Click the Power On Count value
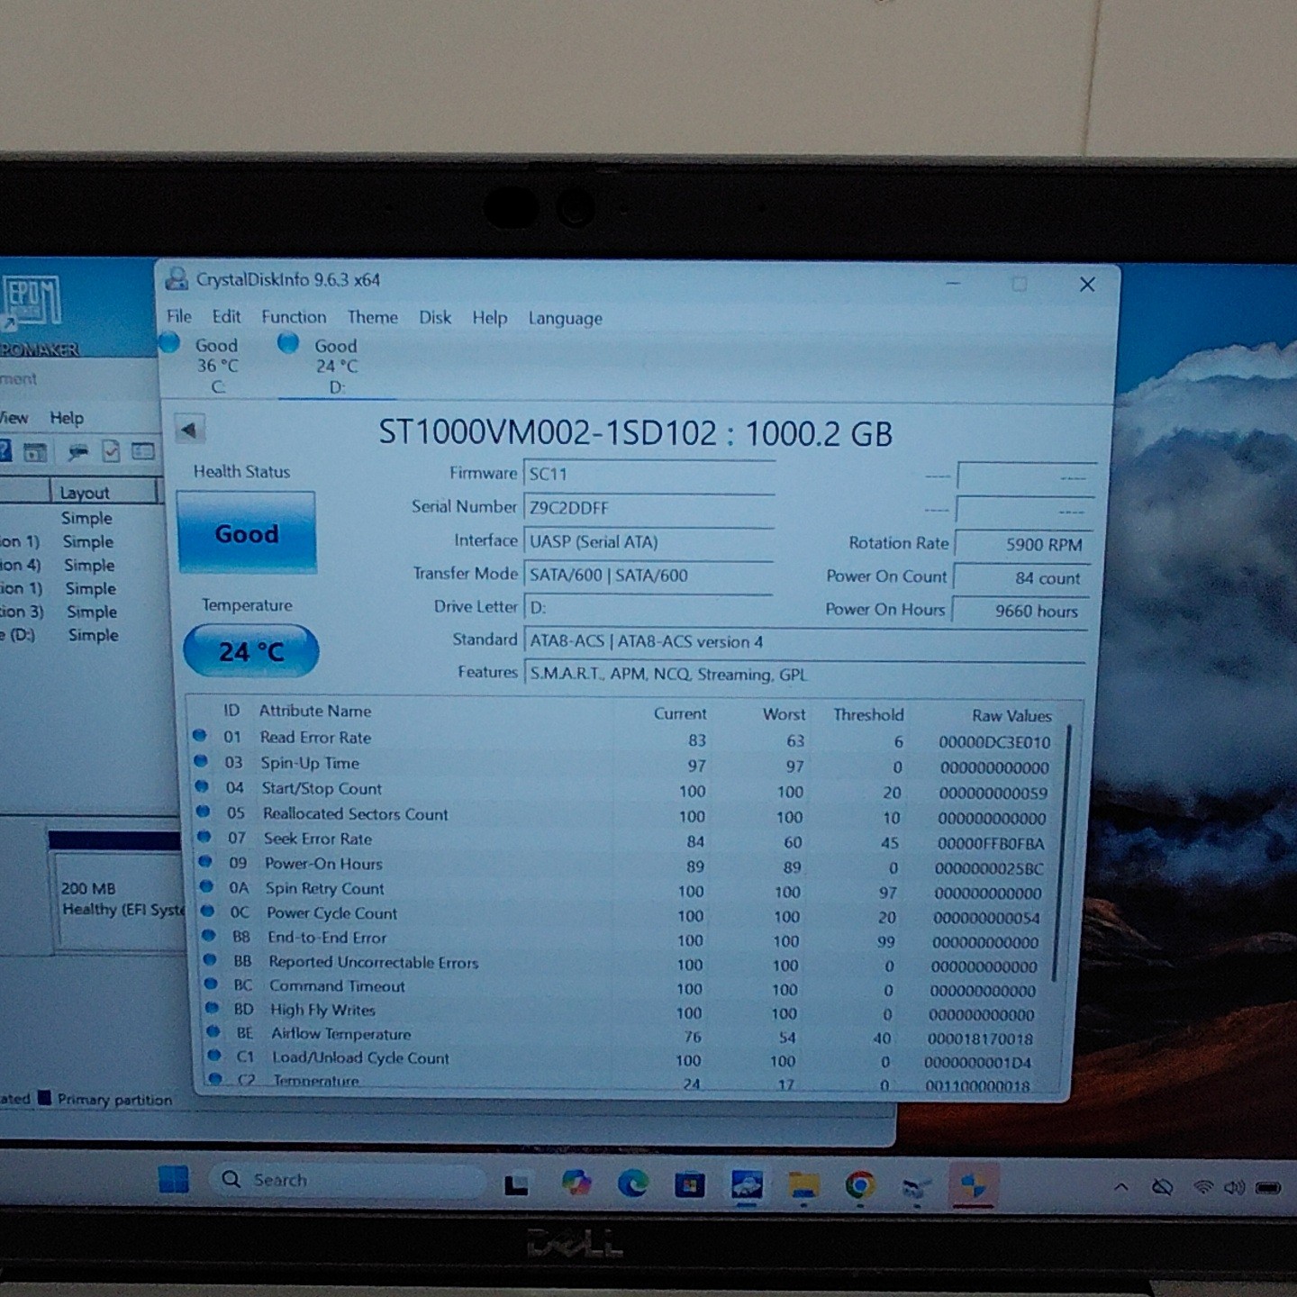This screenshot has height=1297, width=1297. (1021, 578)
